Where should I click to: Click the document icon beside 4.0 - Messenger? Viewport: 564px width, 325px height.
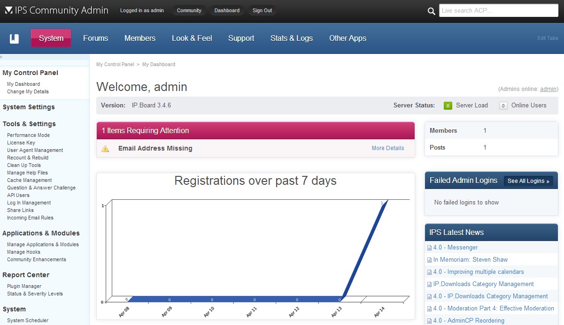(x=429, y=248)
